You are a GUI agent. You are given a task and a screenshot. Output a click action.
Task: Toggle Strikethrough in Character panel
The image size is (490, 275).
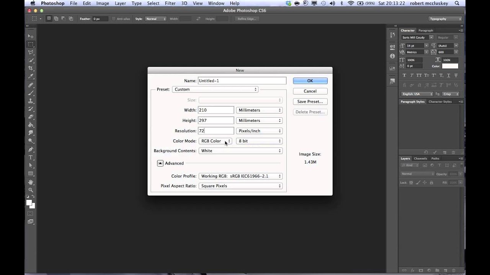(x=456, y=76)
